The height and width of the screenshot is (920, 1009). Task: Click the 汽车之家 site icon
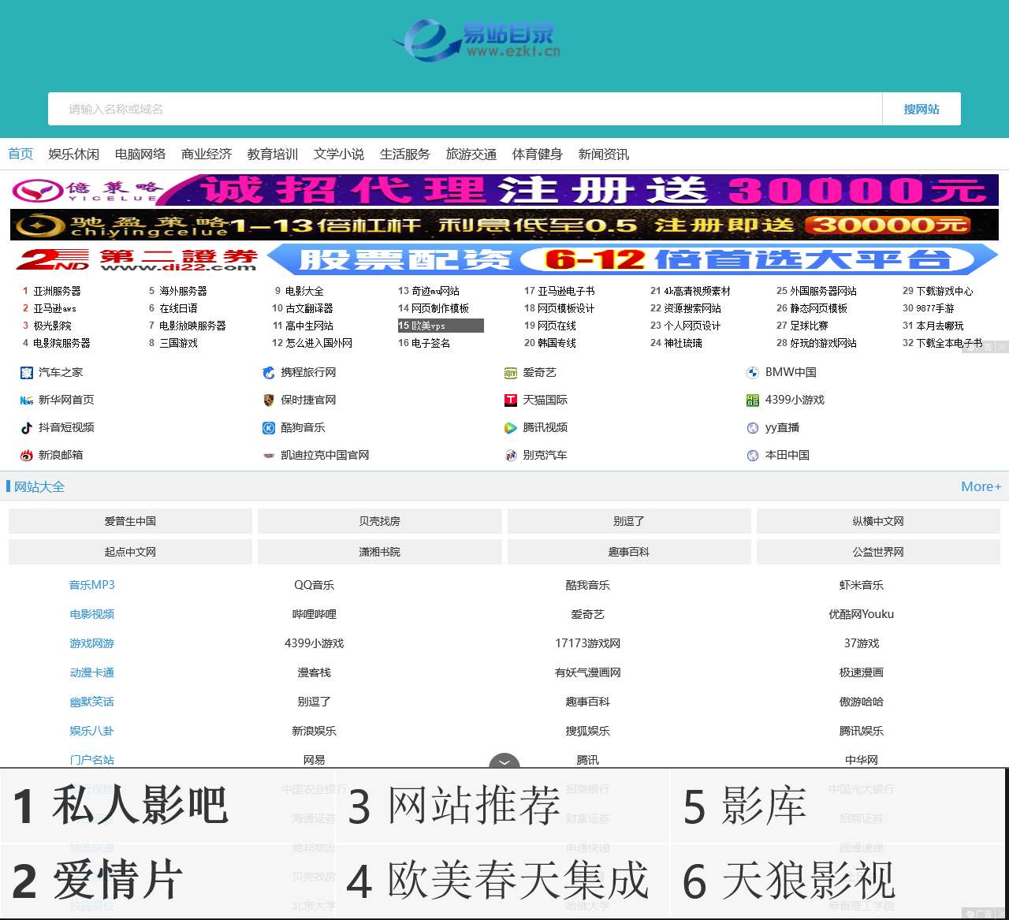click(27, 373)
